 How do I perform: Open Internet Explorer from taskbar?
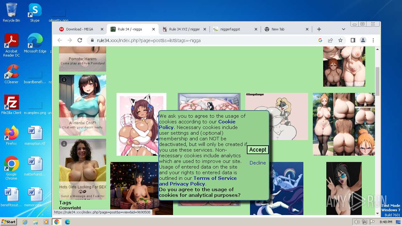click(25, 222)
